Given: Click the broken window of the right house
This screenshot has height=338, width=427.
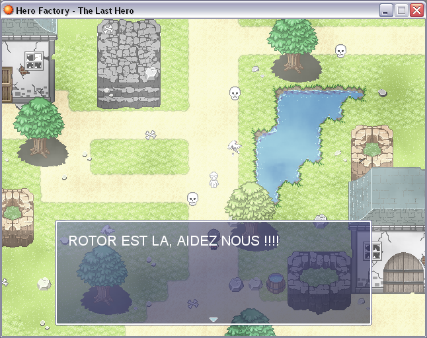Looking at the screenshot, I should click(372, 251).
